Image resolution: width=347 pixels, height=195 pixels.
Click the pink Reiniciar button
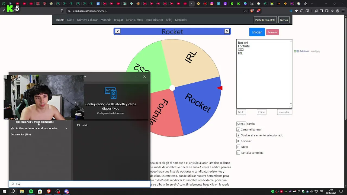pos(272,32)
